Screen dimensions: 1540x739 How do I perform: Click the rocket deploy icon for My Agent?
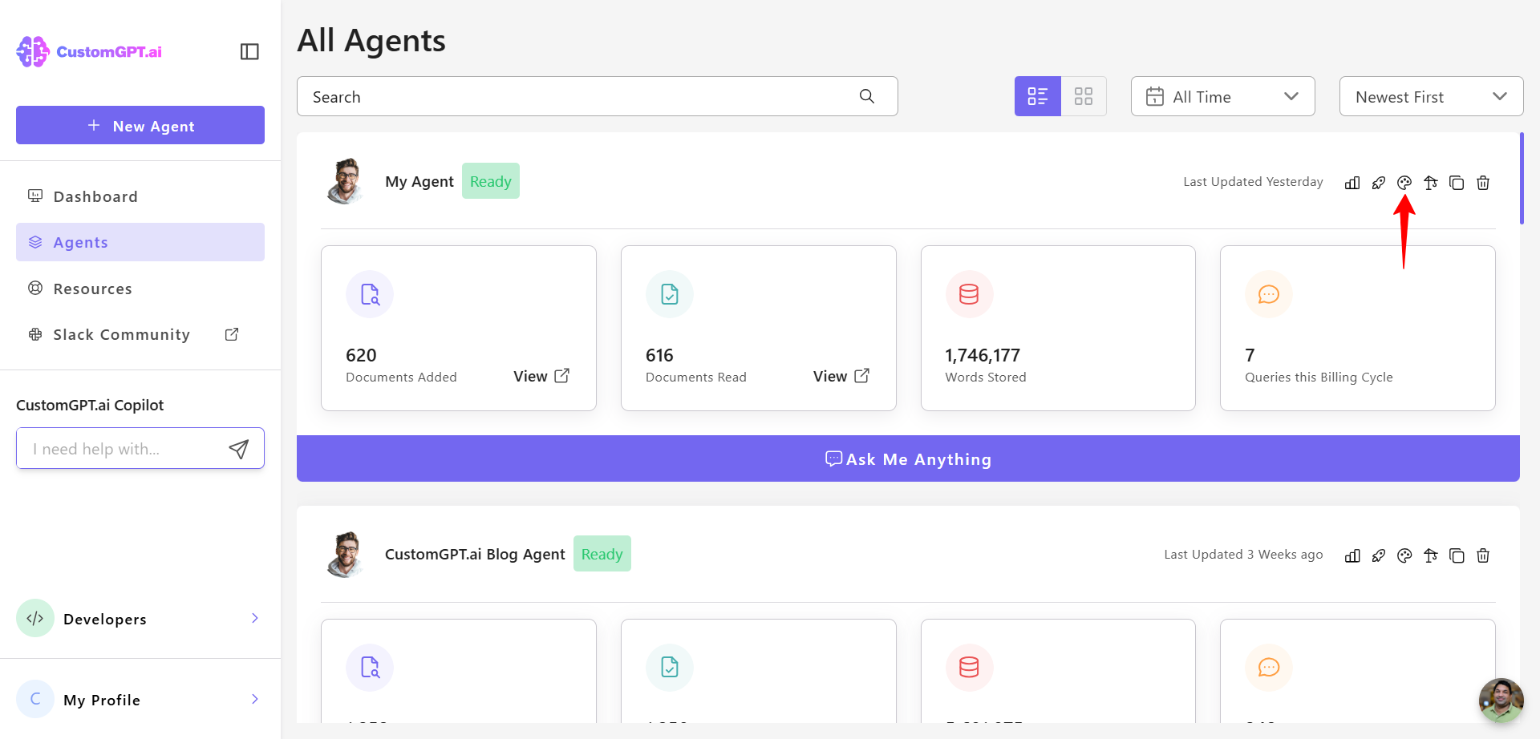click(x=1379, y=183)
